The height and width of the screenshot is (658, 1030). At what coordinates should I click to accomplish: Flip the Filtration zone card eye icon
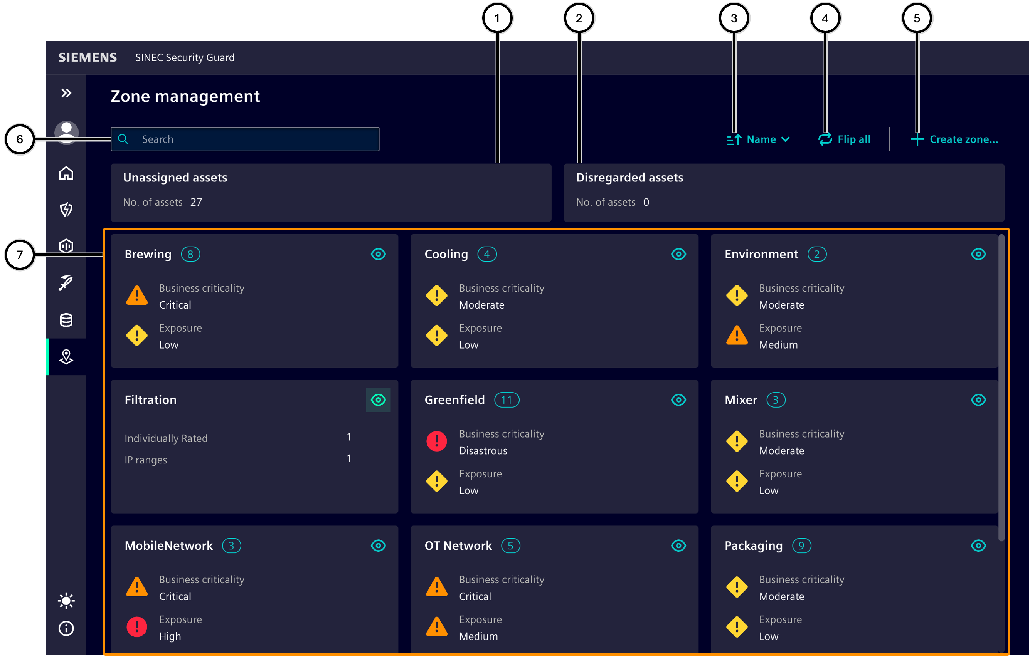coord(378,400)
